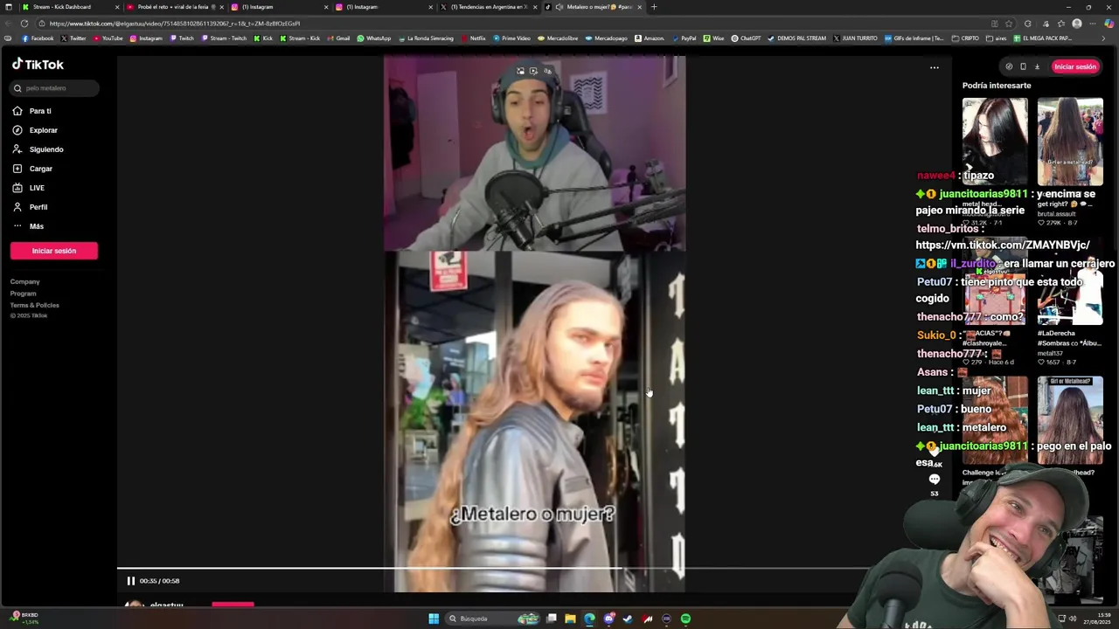Open Discord from taskbar
This screenshot has width=1119, height=629.
608,619
